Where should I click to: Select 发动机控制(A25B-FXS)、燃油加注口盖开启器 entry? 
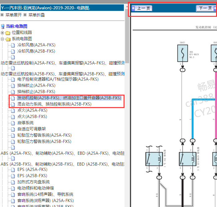tap(69, 98)
